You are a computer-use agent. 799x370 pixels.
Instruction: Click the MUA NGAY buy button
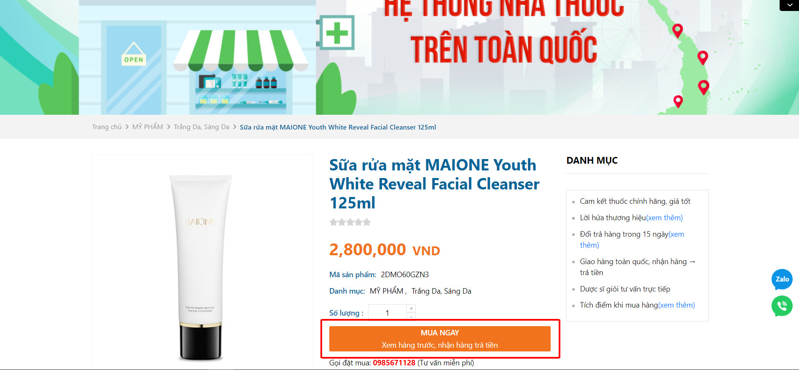(440, 339)
